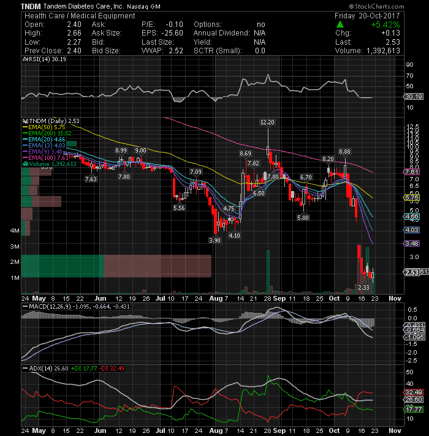Click the Bid Size label
The image size is (429, 436).
(x=106, y=51)
